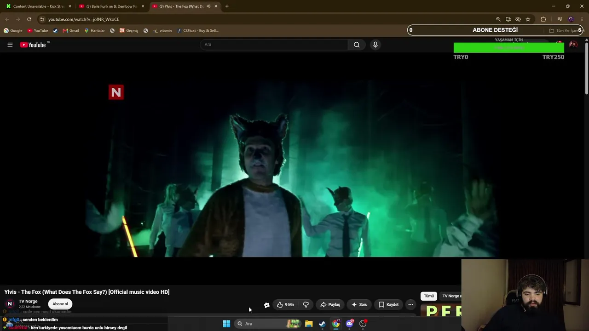Open File Explorer from taskbar
The height and width of the screenshot is (331, 589).
[309, 324]
